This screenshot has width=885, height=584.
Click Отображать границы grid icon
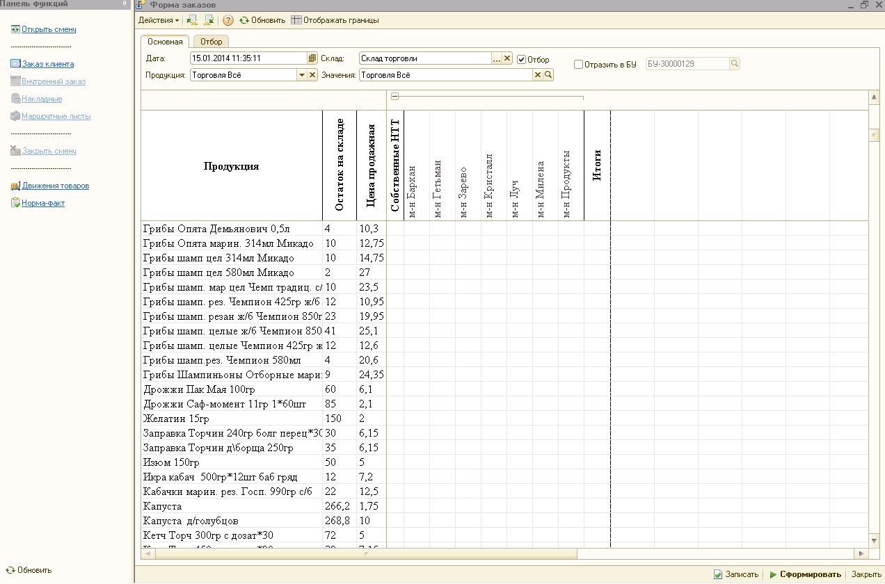[x=296, y=20]
